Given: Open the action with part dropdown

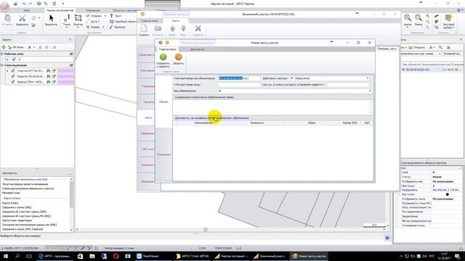Looking at the screenshot, I should [368, 78].
